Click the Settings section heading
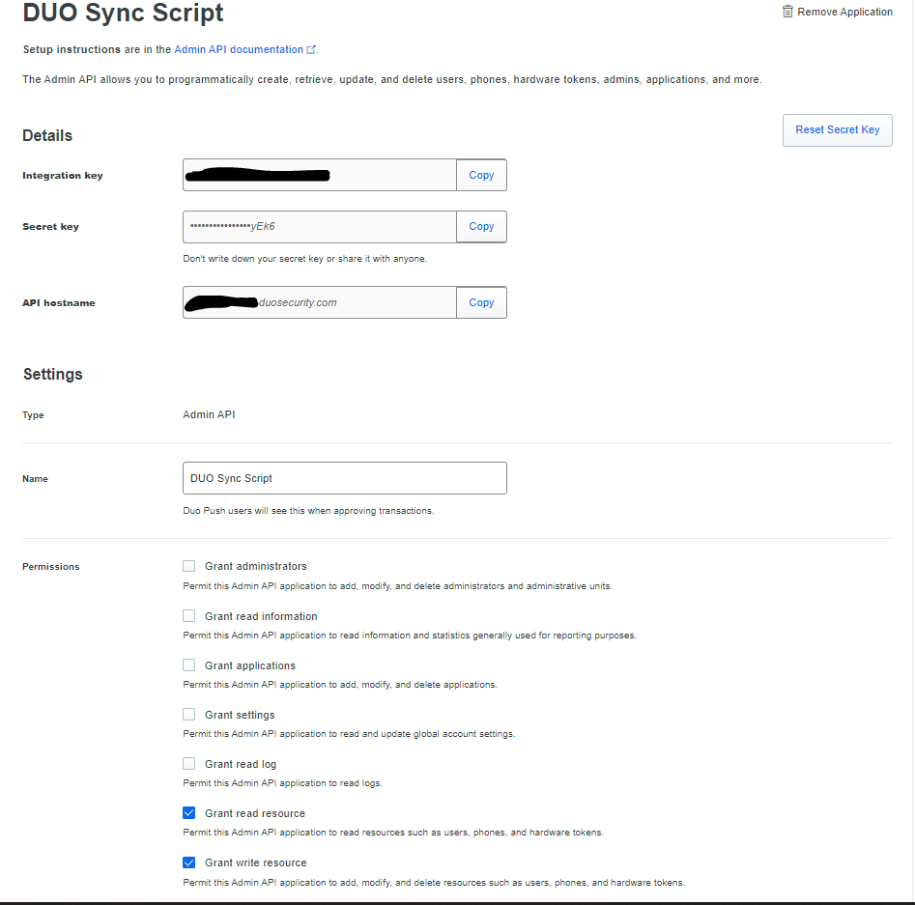The width and height of the screenshot is (915, 905). [x=52, y=374]
